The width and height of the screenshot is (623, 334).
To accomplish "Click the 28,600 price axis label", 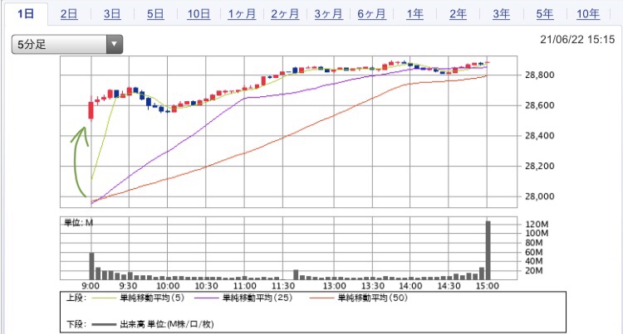I will point(539,105).
